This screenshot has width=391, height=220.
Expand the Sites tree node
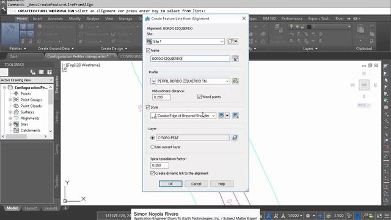(x=10, y=124)
